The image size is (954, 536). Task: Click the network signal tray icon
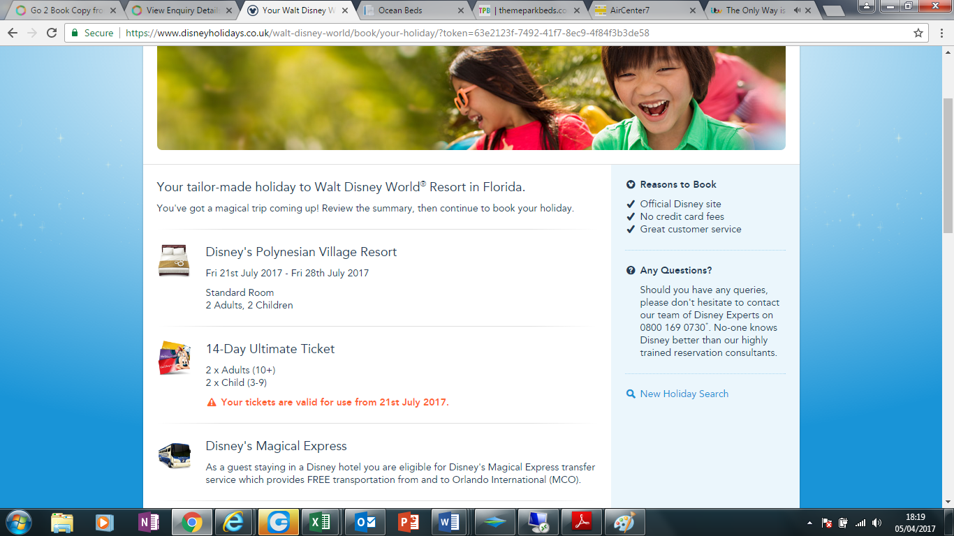(860, 523)
